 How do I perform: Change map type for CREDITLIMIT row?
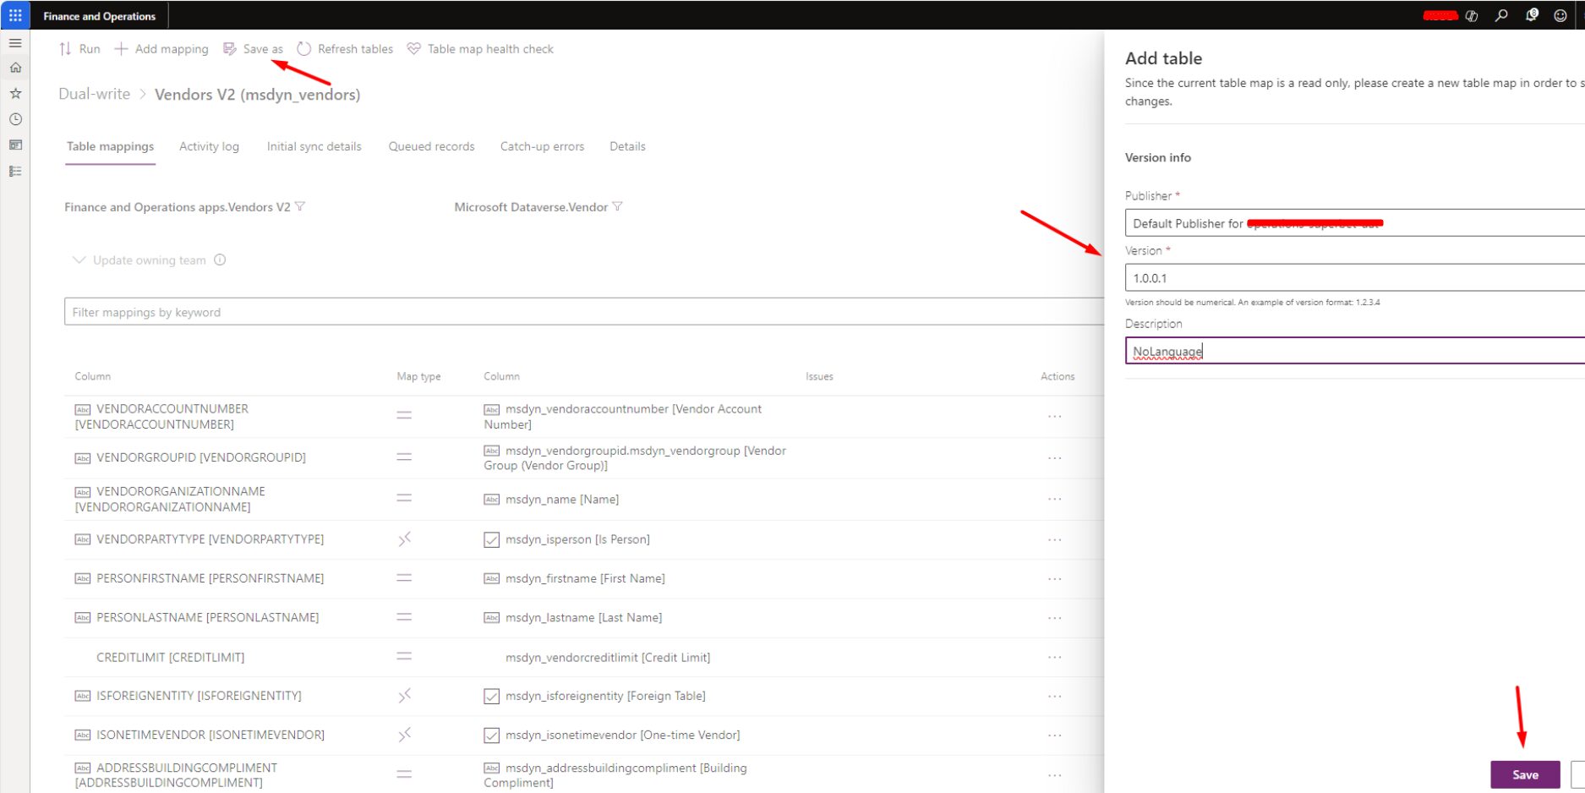[x=404, y=656]
